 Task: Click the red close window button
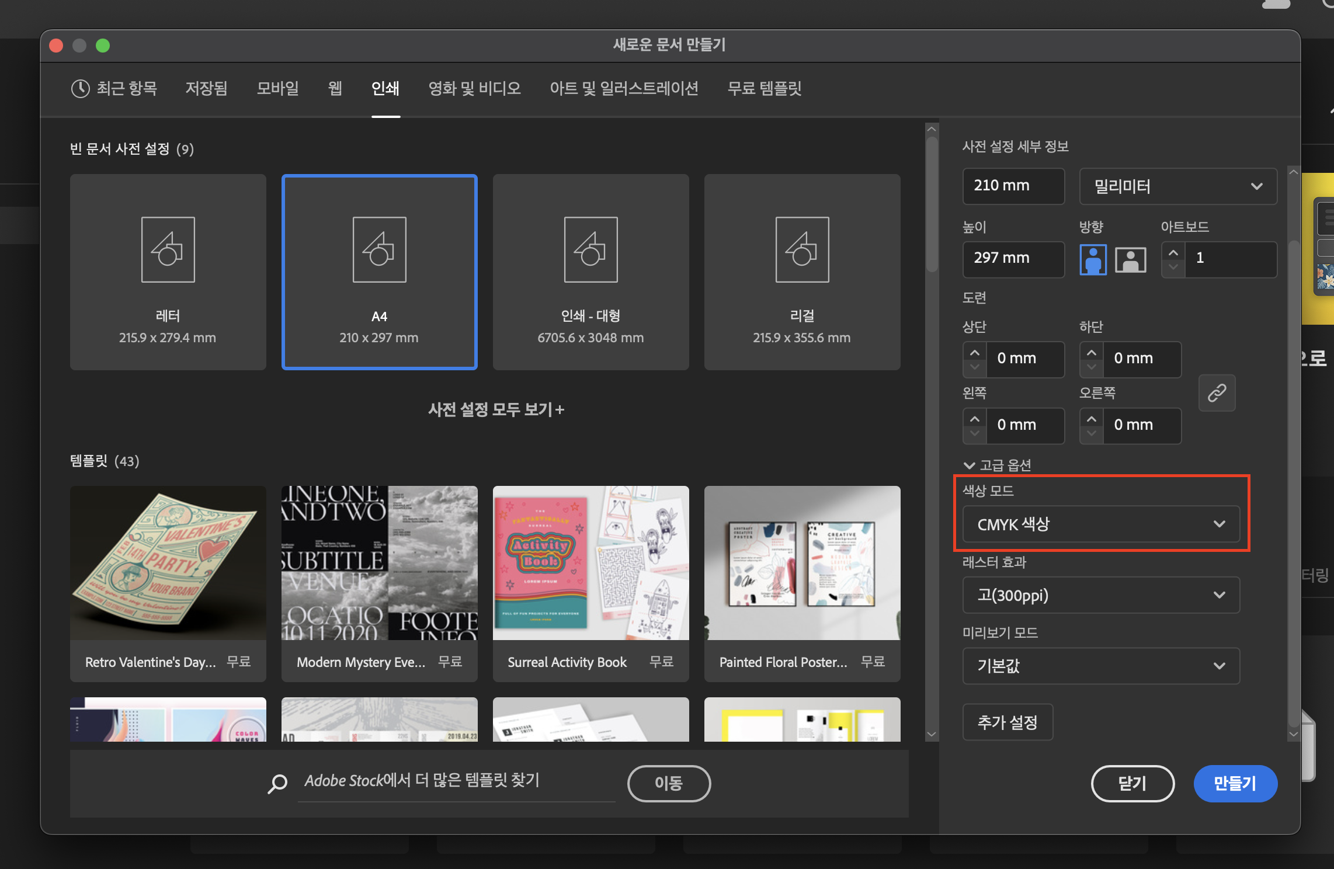(56, 46)
